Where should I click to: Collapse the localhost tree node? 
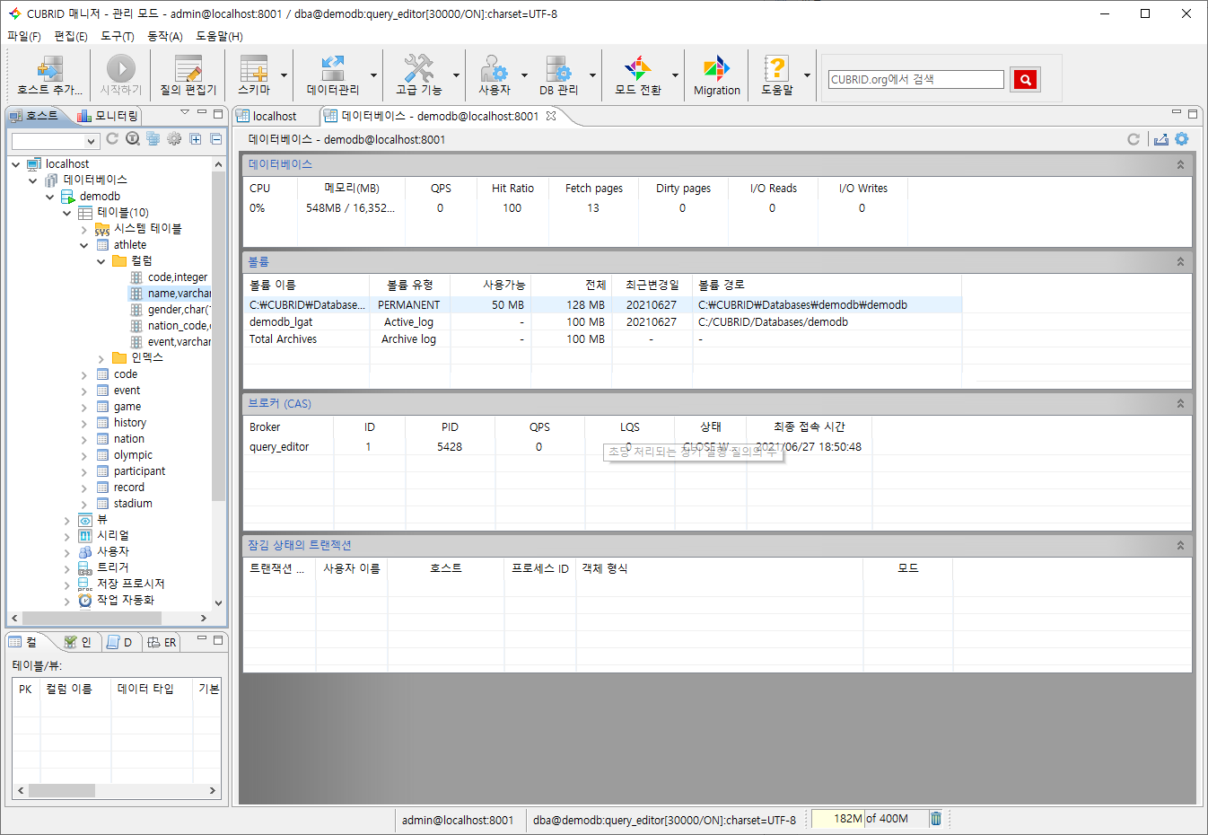pos(16,164)
